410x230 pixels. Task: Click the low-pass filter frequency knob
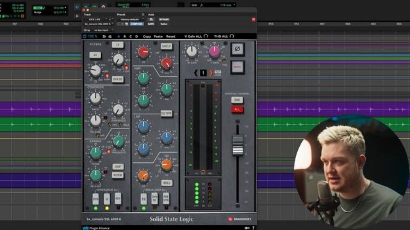[118, 60]
